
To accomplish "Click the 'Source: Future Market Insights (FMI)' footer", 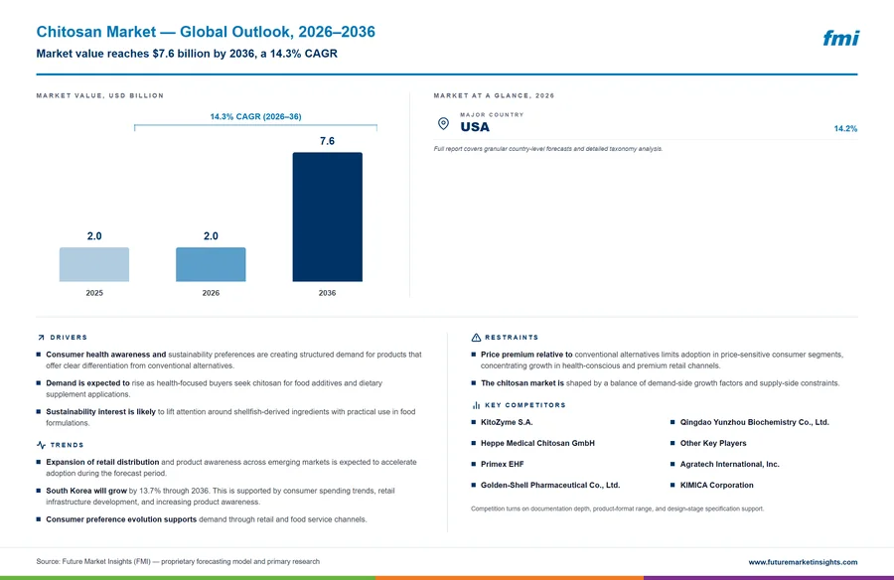I will point(178,562).
